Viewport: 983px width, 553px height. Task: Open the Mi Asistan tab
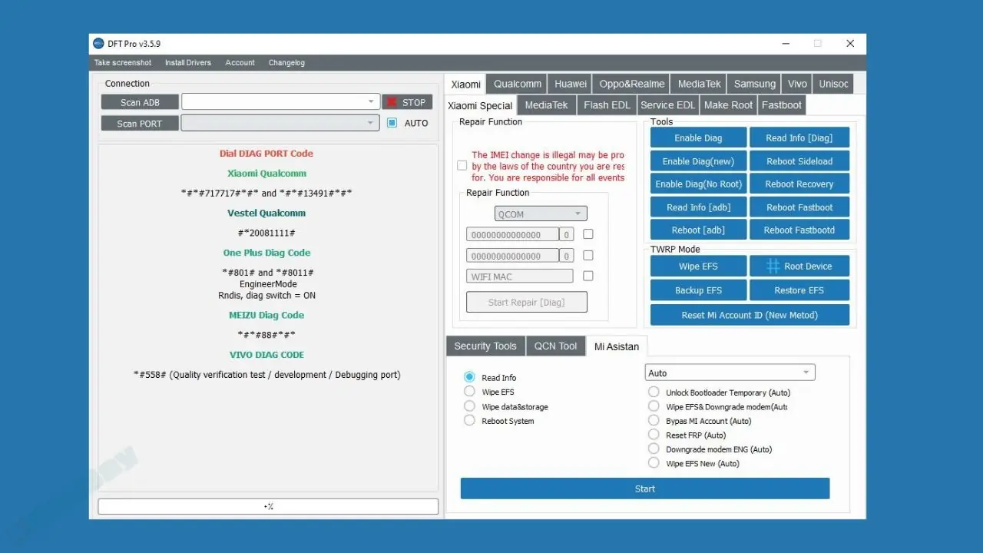pos(617,346)
